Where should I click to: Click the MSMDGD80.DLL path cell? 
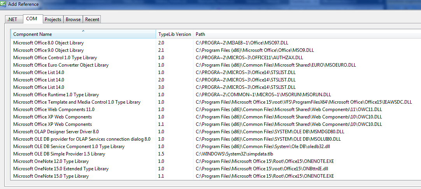point(270,132)
